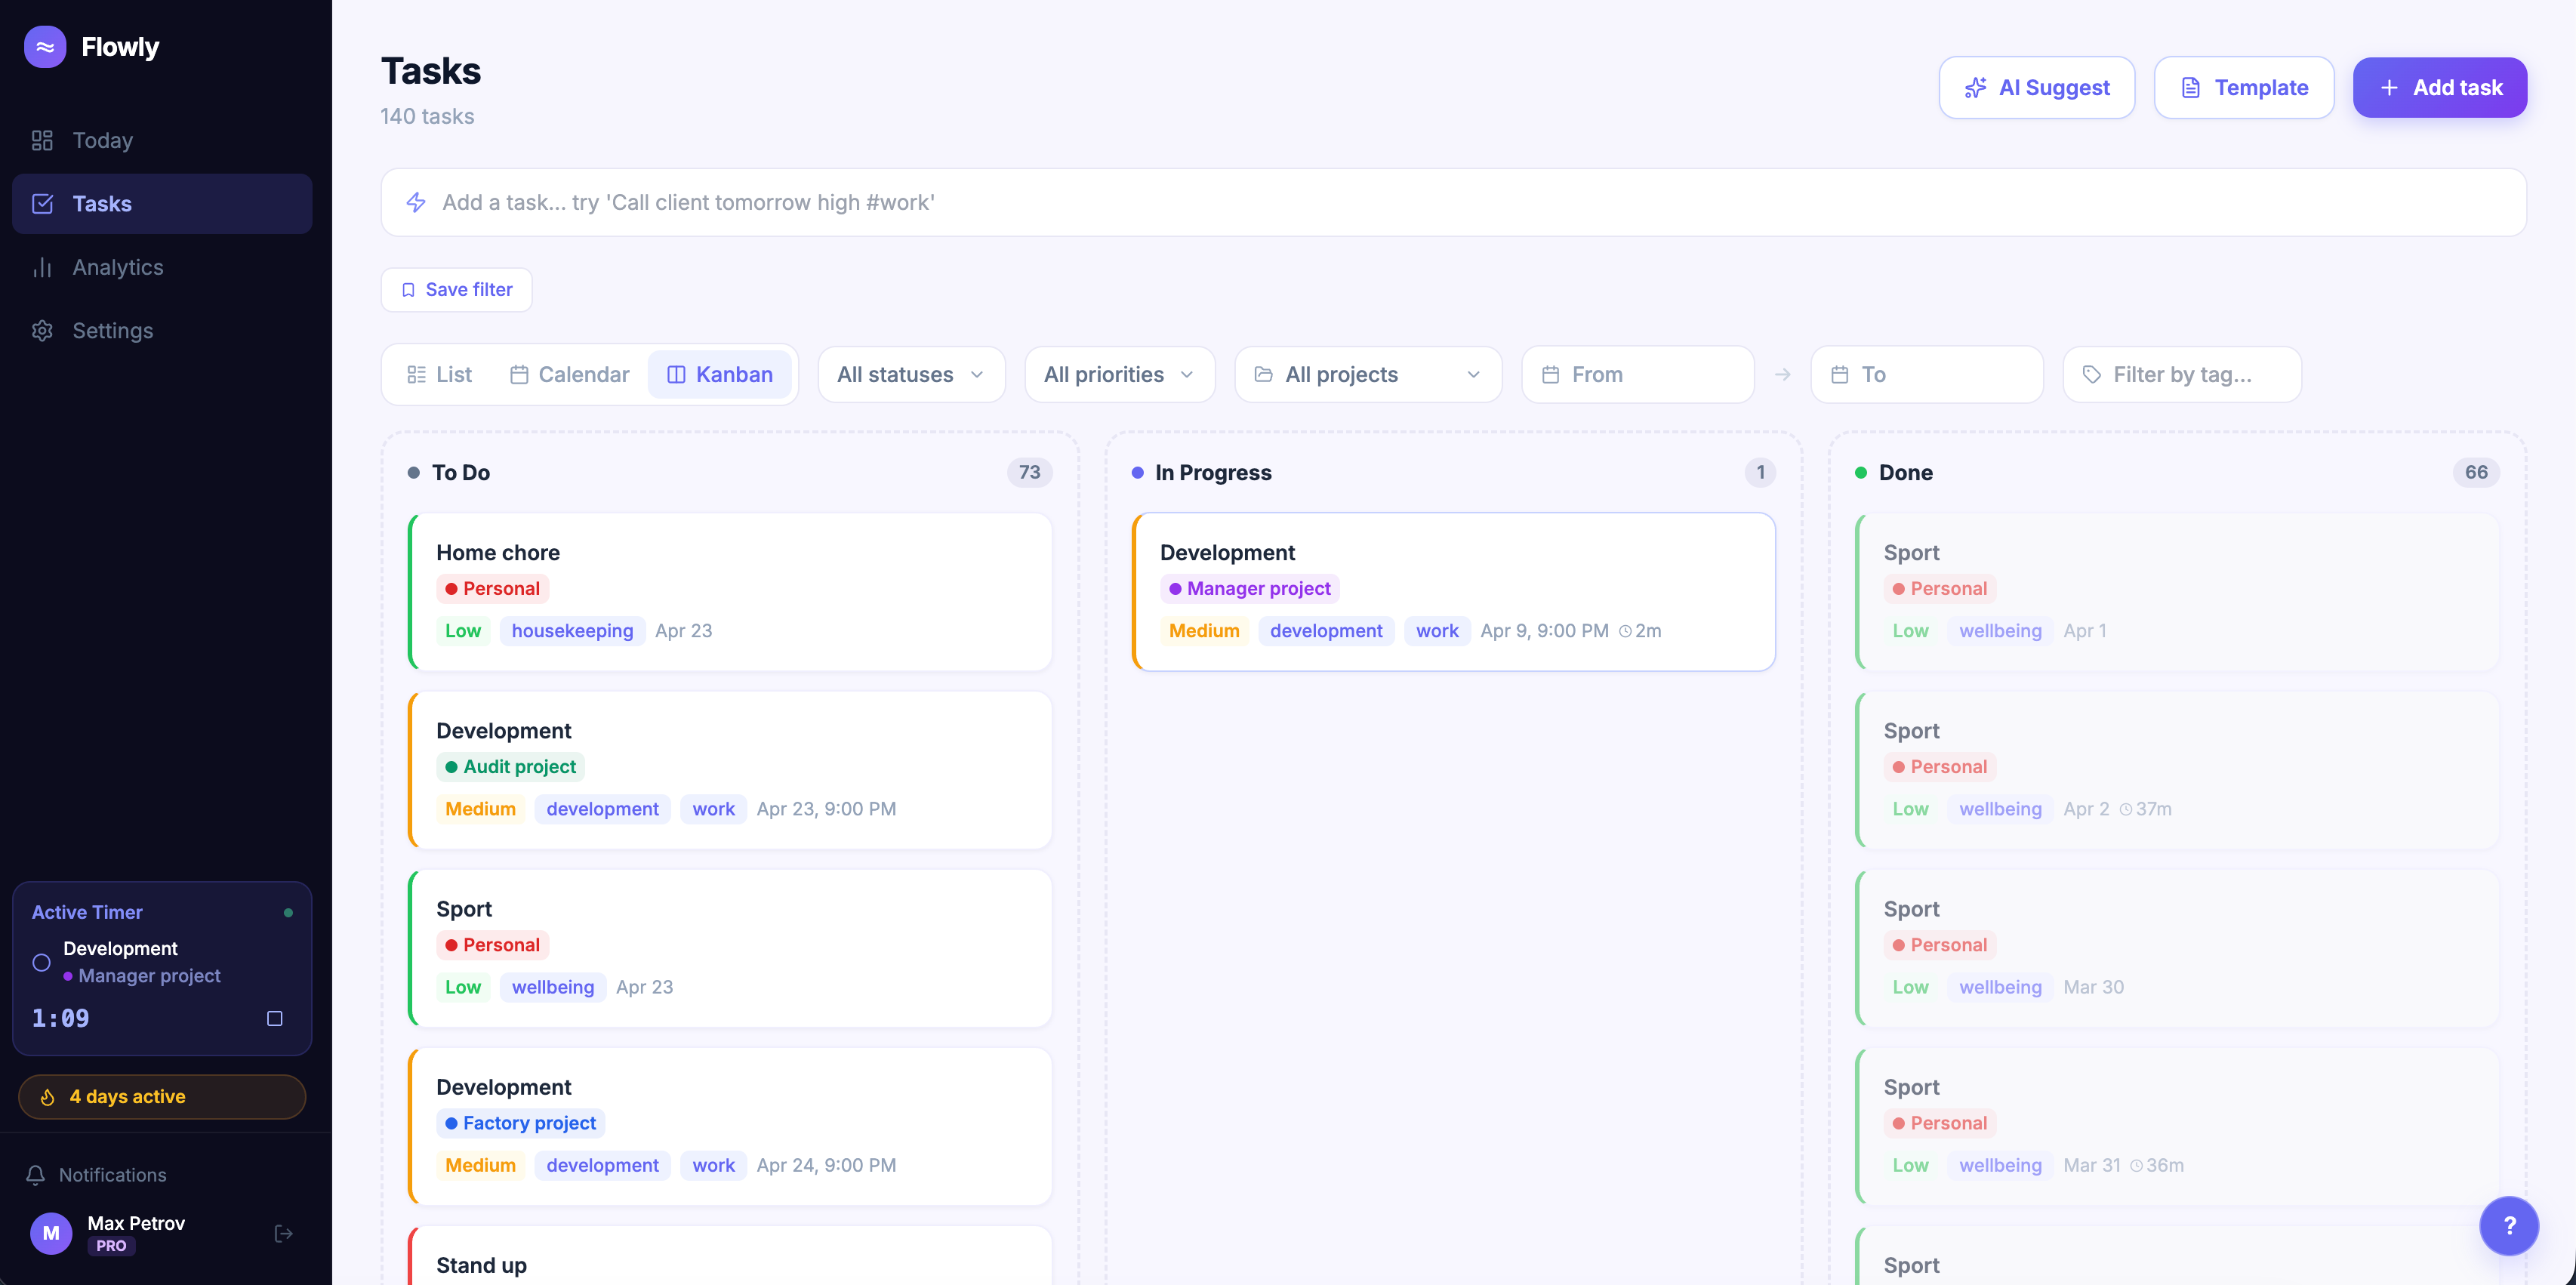Stop the active timer square icon
The width and height of the screenshot is (2576, 1285).
[x=275, y=1018]
